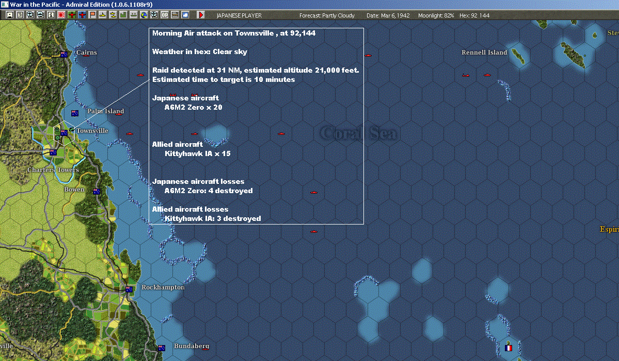Click the Palm Island map label
Viewport: 619px width, 361px height.
click(x=105, y=111)
